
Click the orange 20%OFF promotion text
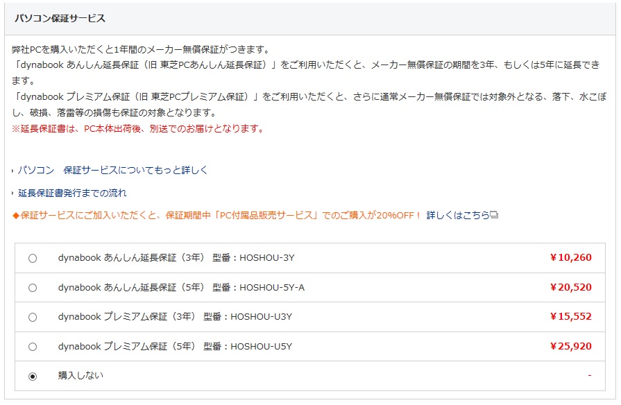pyautogui.click(x=216, y=216)
